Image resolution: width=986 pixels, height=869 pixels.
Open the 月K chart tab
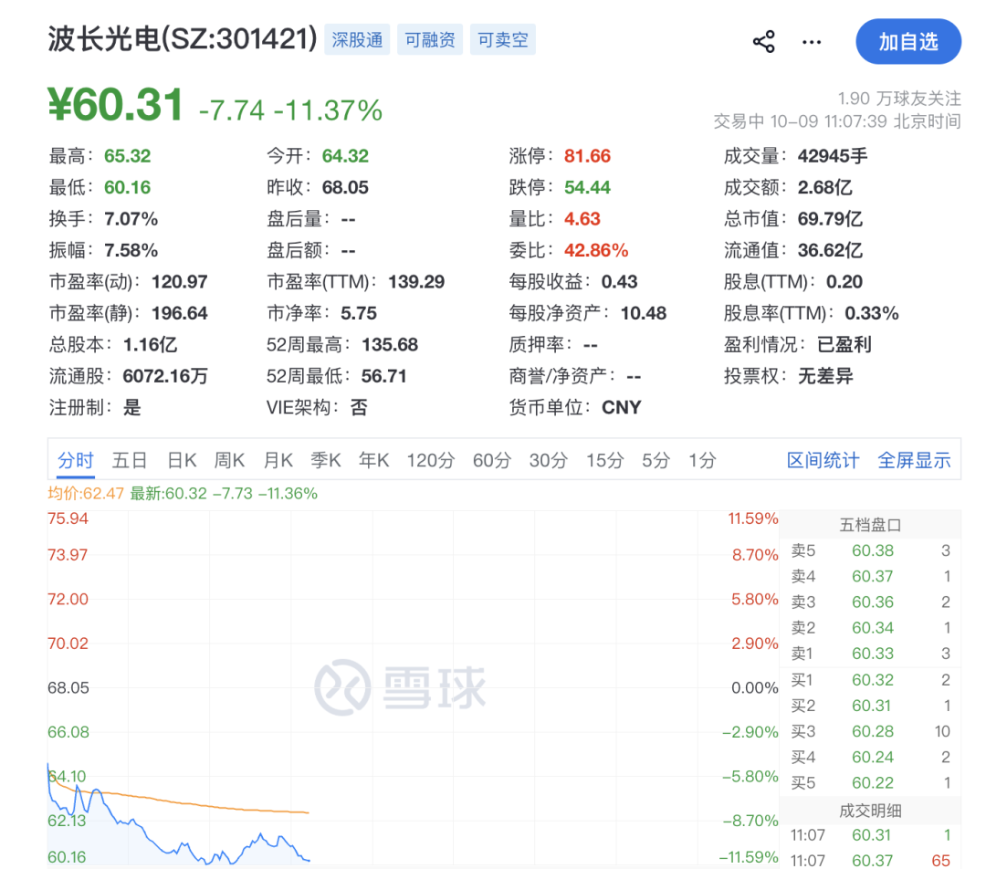(278, 460)
